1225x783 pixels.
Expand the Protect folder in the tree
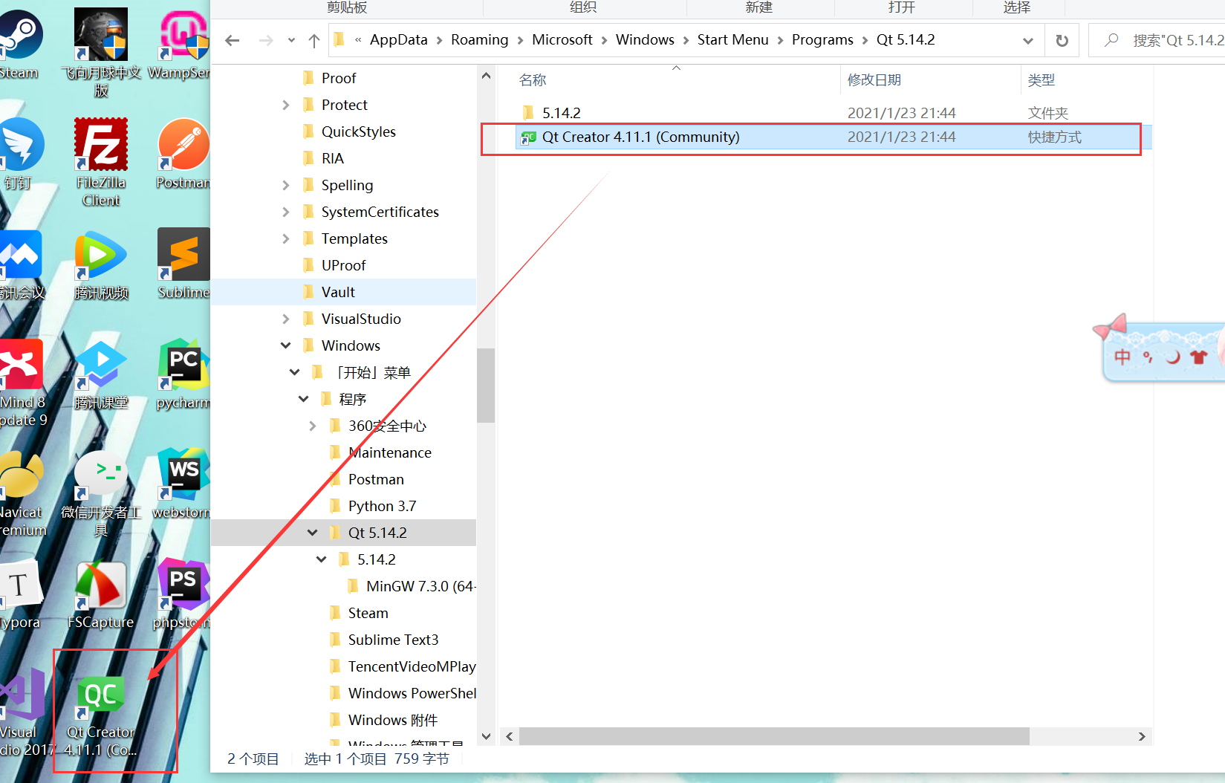pyautogui.click(x=286, y=105)
